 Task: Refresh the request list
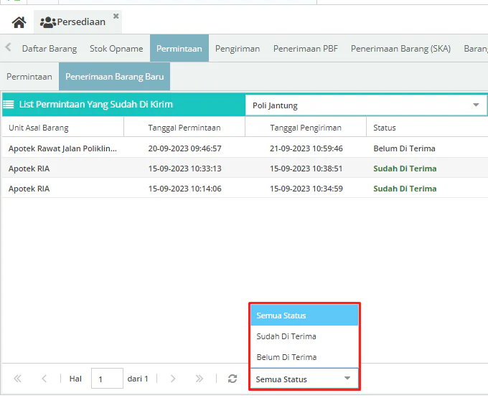click(x=232, y=379)
